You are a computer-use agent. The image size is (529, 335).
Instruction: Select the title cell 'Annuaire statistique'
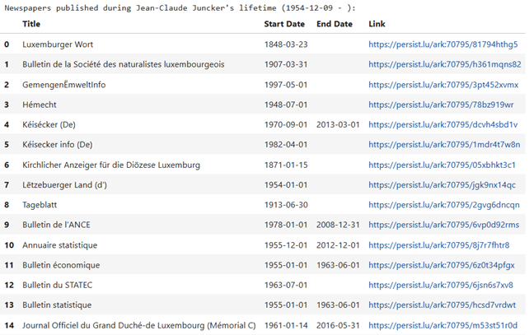(59, 245)
